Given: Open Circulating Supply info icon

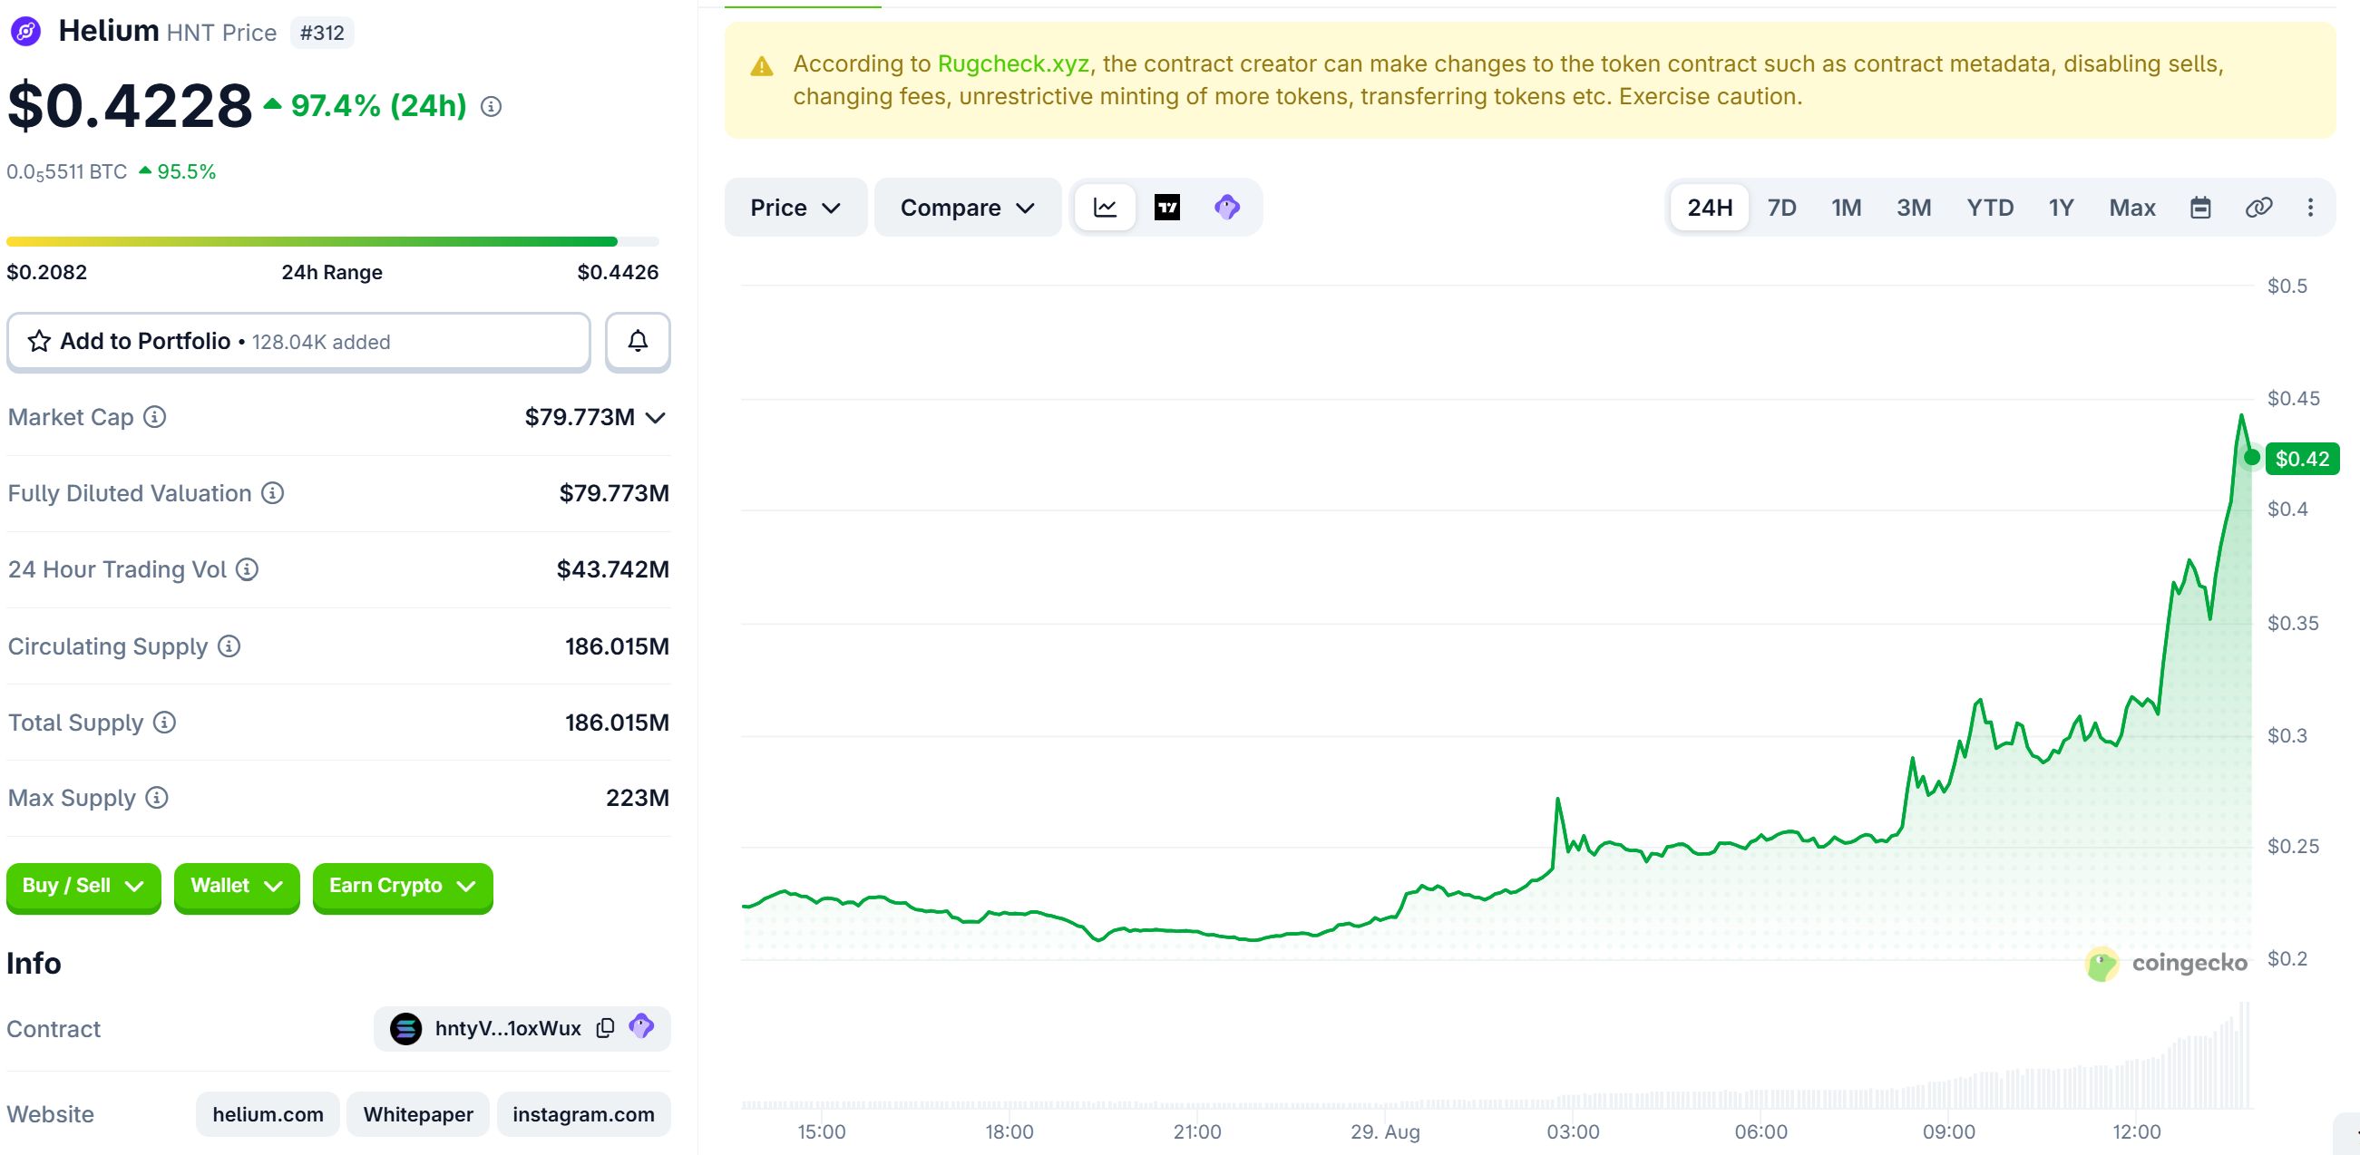Looking at the screenshot, I should pyautogui.click(x=229, y=646).
